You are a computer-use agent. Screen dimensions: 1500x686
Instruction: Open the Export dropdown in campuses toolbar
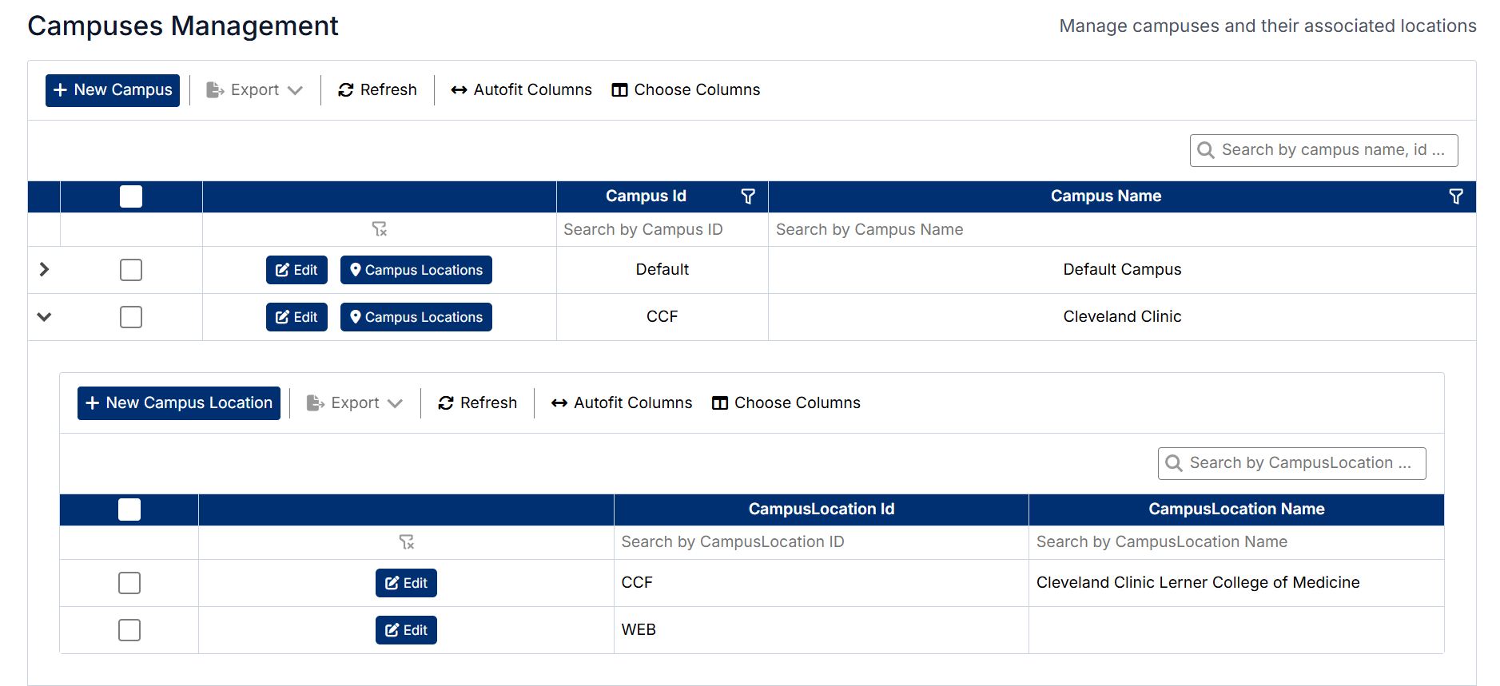pos(254,90)
